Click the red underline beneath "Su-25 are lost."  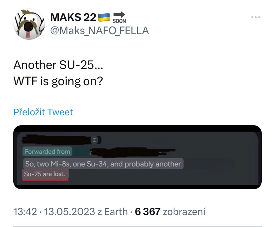[x=46, y=180]
